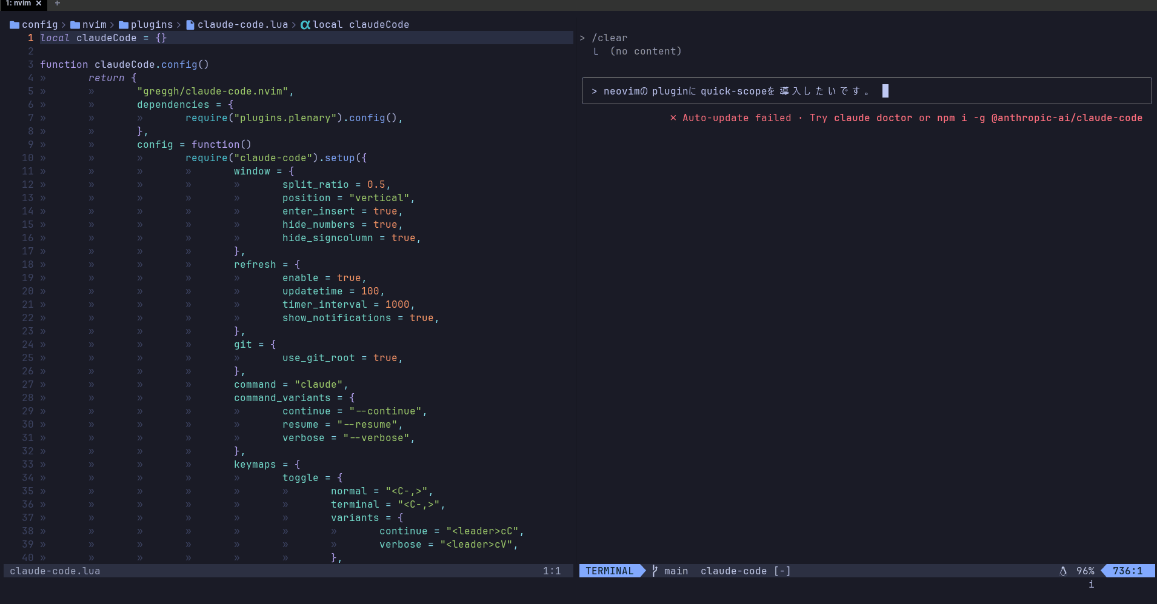Click the Claude prompt input box
Viewport: 1157px width, 604px height.
point(867,91)
